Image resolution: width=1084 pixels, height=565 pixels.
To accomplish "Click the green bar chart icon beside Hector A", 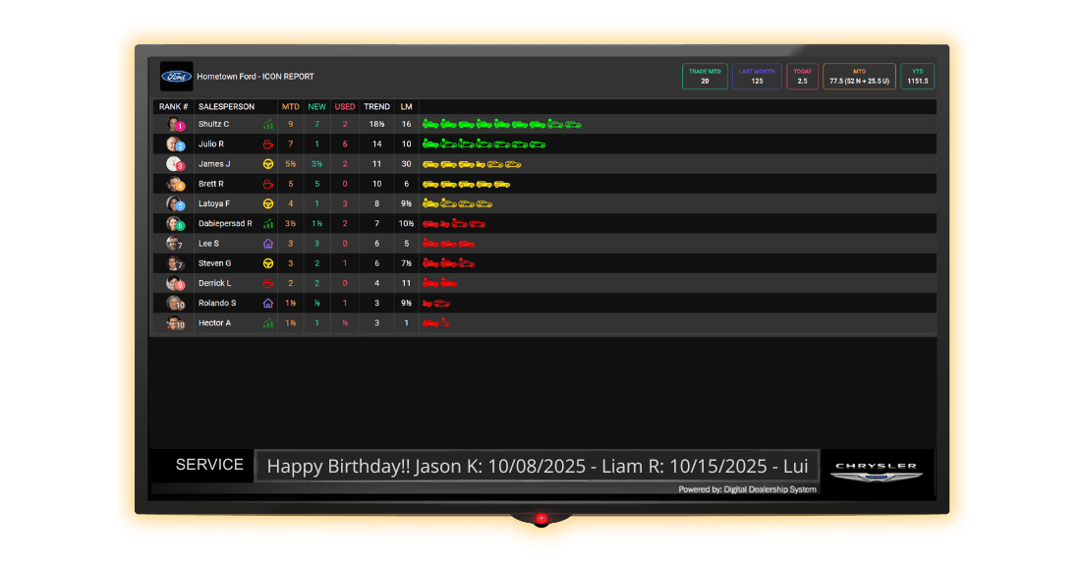I will (x=267, y=322).
